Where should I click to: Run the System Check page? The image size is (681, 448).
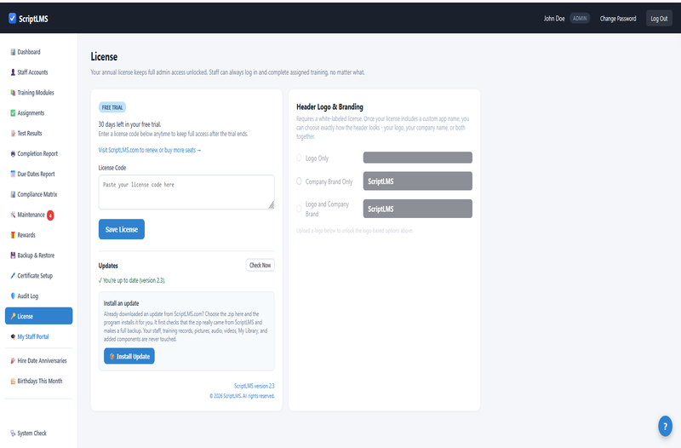pyautogui.click(x=38, y=434)
